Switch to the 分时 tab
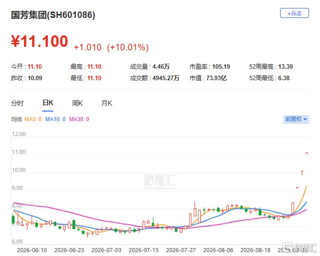Image resolution: width=320 pixels, height=256 pixels. (x=17, y=103)
